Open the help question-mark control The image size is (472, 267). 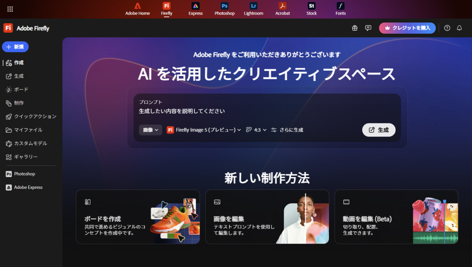pyautogui.click(x=447, y=28)
